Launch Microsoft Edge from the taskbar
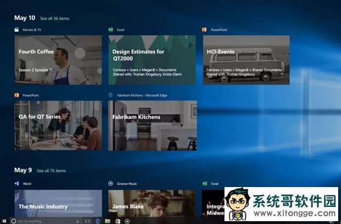 [x=98, y=221]
